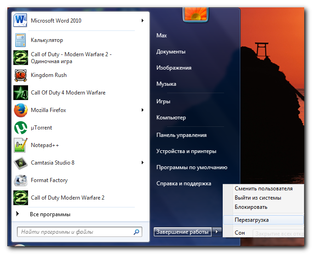Open the Microsoft Word 2010 icon
This screenshot has height=254, width=312.
[20, 20]
